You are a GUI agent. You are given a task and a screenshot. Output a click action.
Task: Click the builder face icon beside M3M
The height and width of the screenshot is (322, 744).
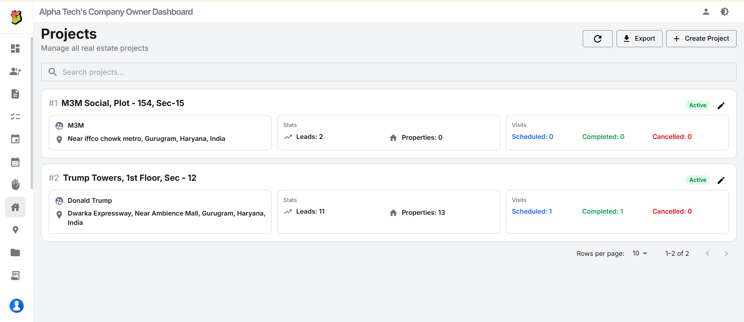point(59,126)
